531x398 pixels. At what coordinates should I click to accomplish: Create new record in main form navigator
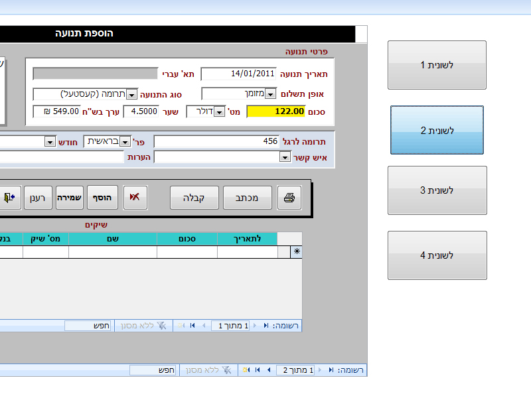(x=246, y=370)
